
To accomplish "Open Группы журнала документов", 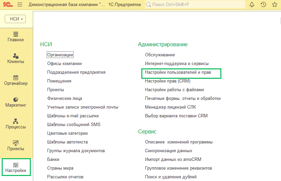I will click(x=76, y=151).
